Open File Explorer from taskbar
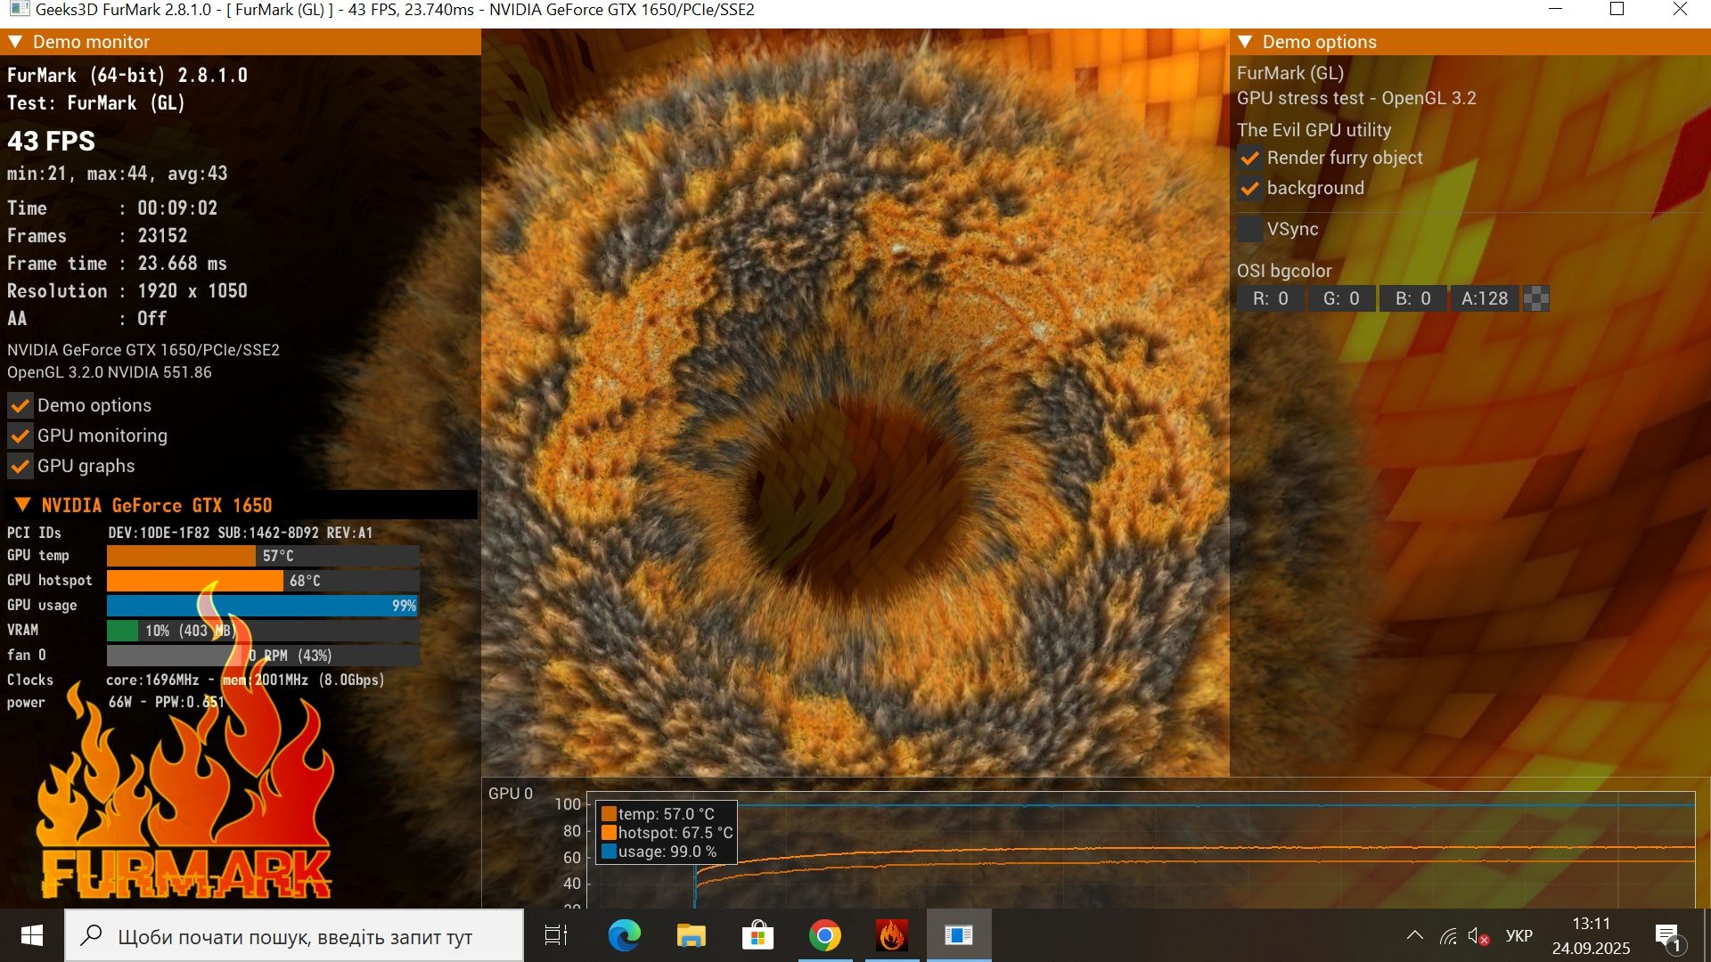 pyautogui.click(x=691, y=935)
